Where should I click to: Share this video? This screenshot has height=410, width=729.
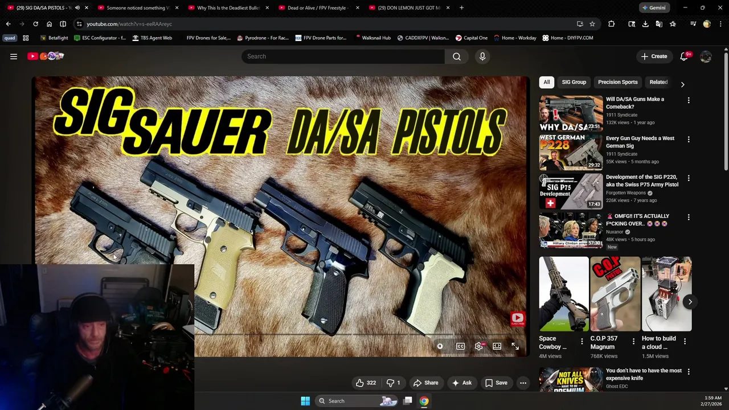(425, 383)
